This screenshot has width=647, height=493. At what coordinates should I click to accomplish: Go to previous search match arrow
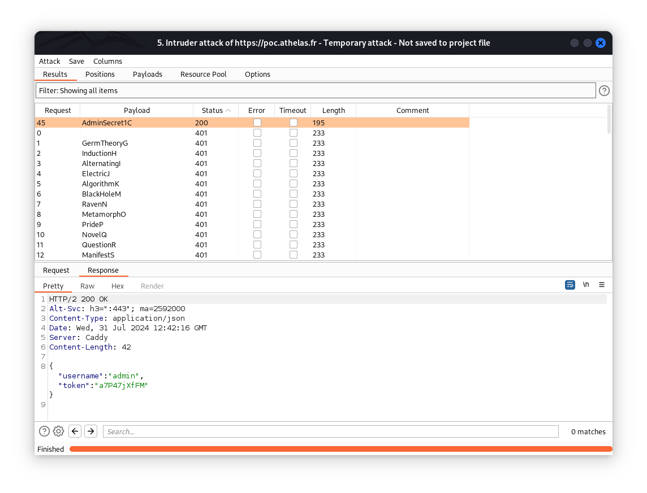(75, 431)
